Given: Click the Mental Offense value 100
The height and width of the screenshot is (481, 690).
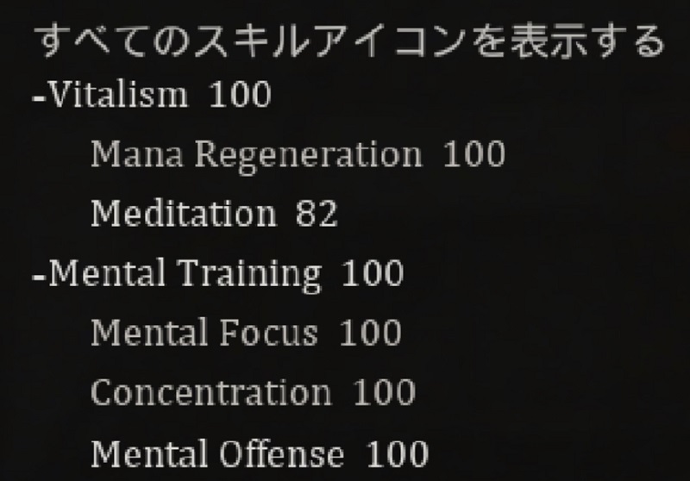Looking at the screenshot, I should (x=397, y=453).
